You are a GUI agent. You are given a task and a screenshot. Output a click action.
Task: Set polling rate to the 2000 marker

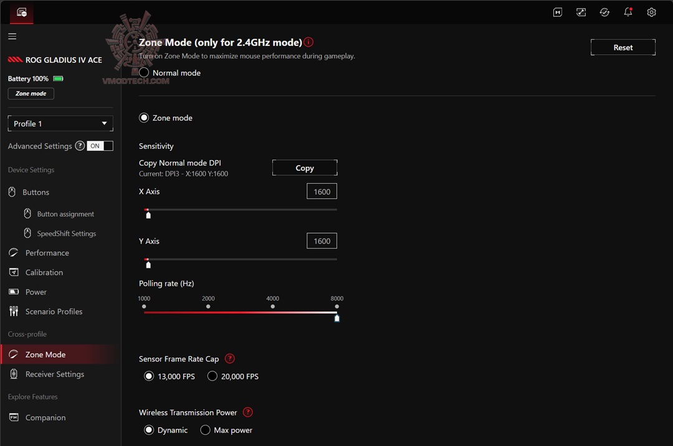pyautogui.click(x=208, y=306)
